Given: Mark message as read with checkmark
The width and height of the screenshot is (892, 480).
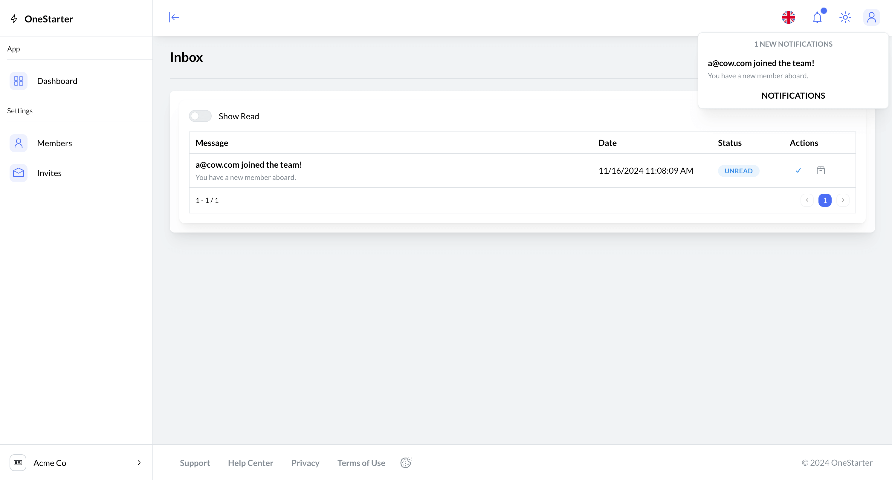Looking at the screenshot, I should [798, 171].
